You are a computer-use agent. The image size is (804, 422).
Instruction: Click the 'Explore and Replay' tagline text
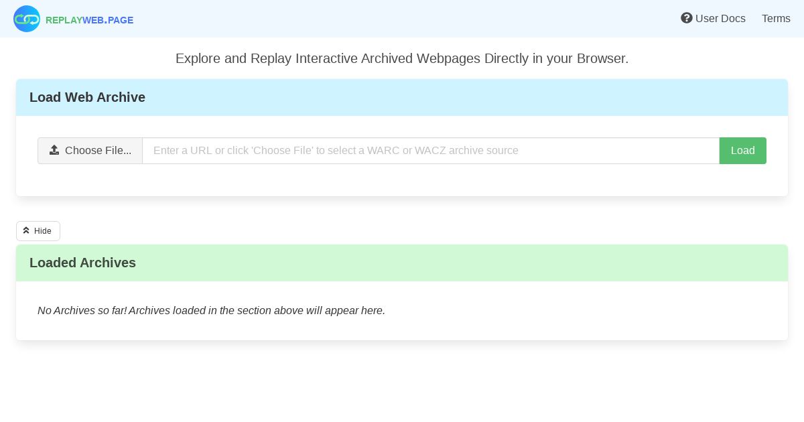pyautogui.click(x=402, y=58)
